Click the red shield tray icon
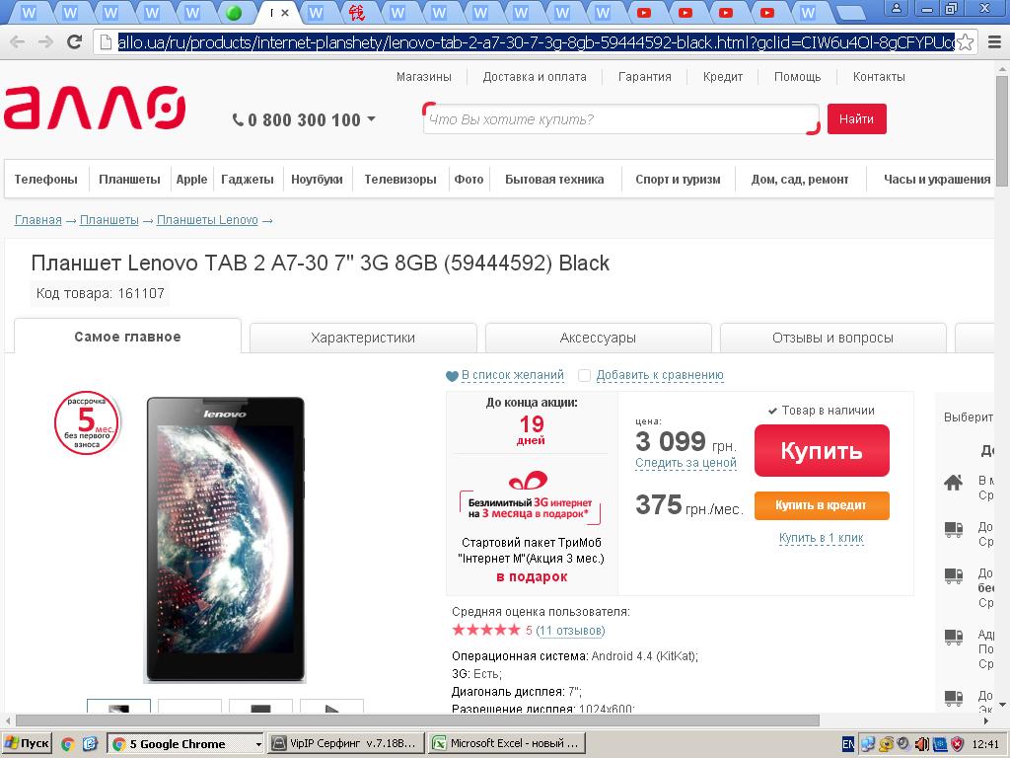 click(957, 744)
